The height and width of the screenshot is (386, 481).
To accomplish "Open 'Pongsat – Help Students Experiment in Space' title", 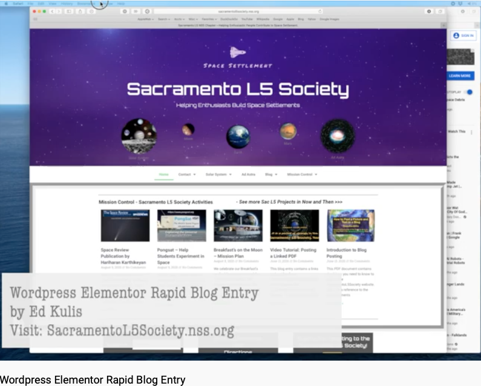I will (181, 256).
